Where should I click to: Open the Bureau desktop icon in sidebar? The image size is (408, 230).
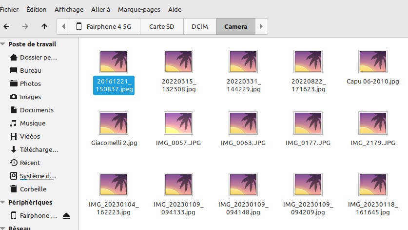tap(14, 70)
